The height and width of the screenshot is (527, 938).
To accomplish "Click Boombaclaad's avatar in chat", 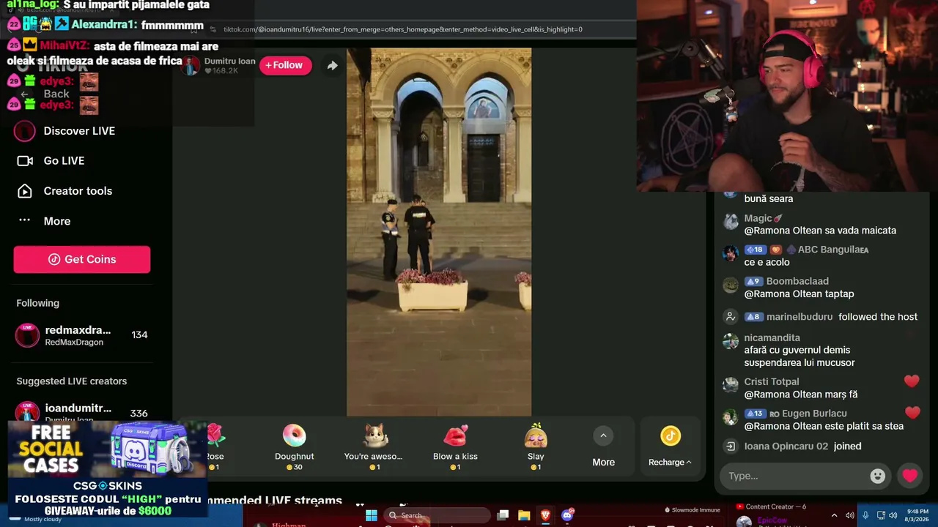I will 731,285.
